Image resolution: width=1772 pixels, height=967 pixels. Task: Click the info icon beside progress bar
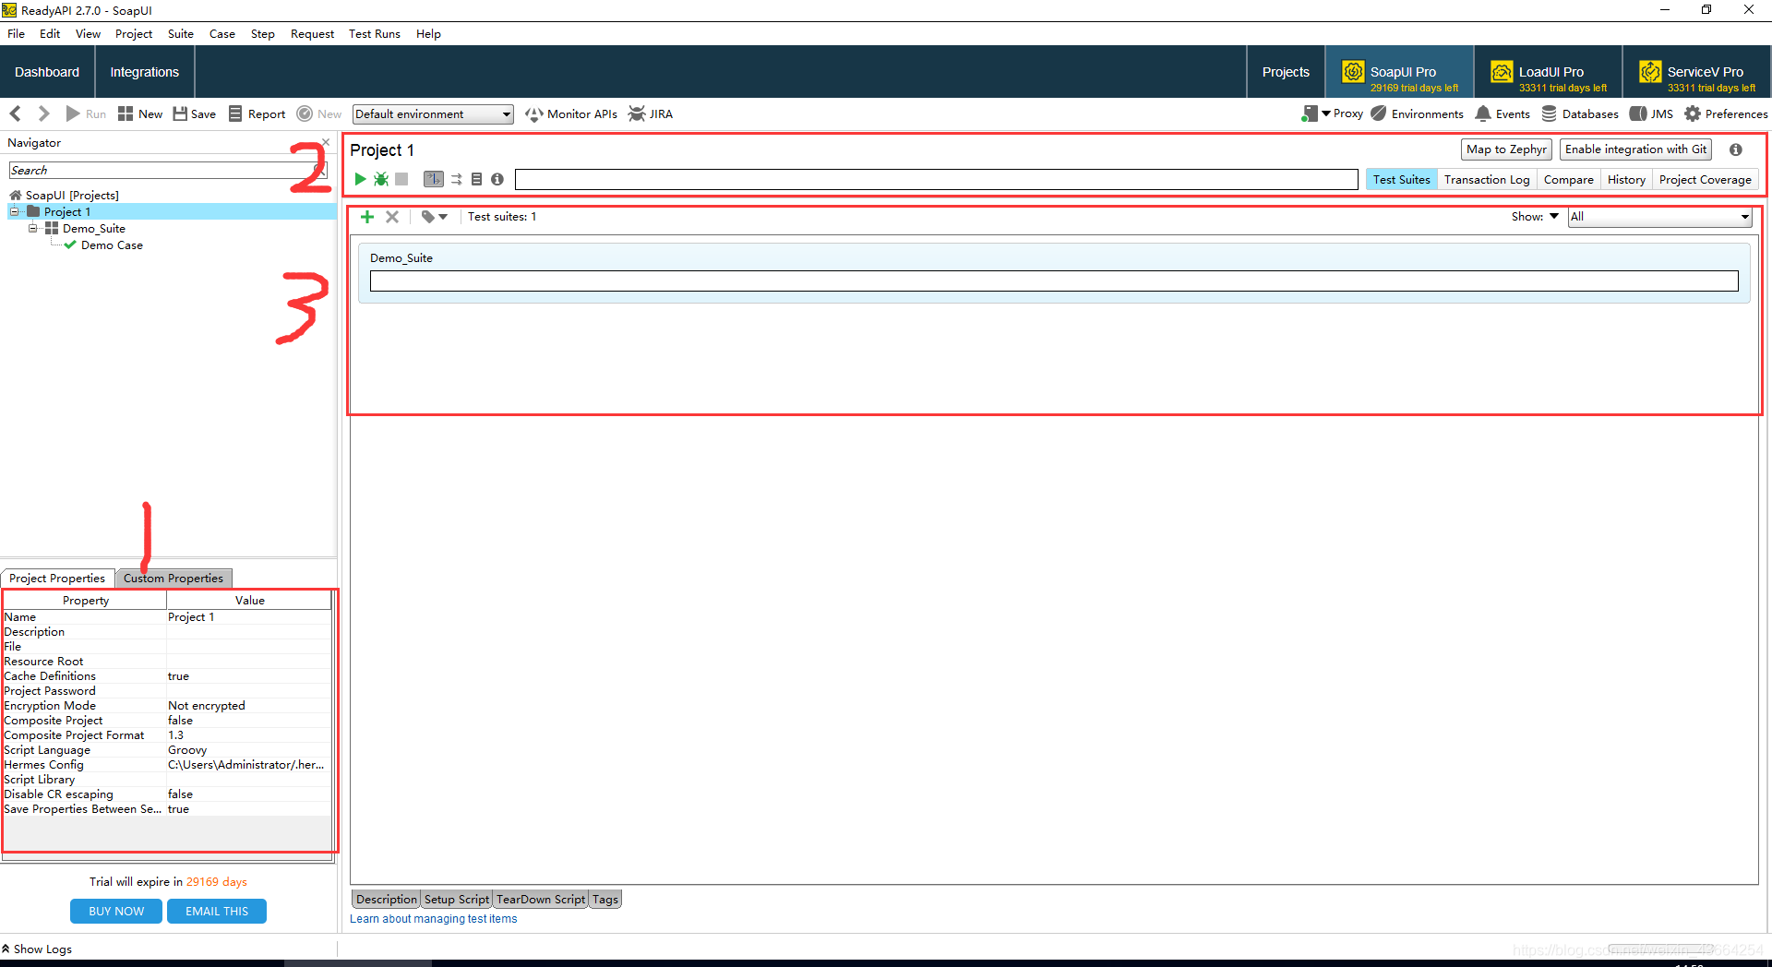pos(497,179)
